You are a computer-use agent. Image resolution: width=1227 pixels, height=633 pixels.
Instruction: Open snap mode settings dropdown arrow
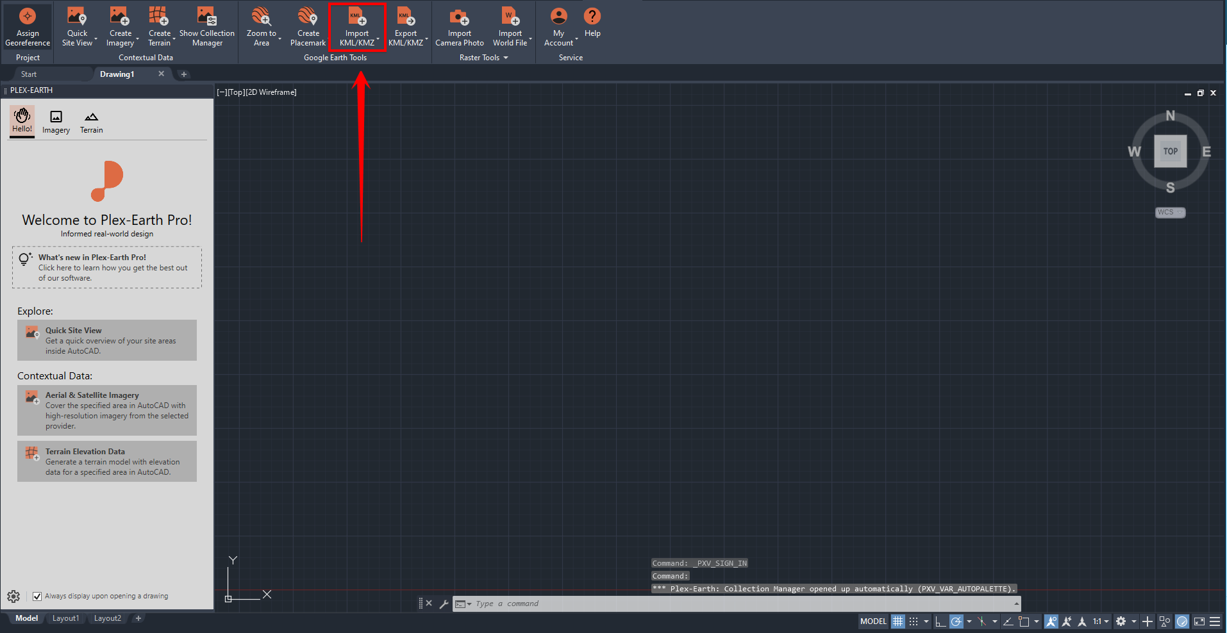926,621
